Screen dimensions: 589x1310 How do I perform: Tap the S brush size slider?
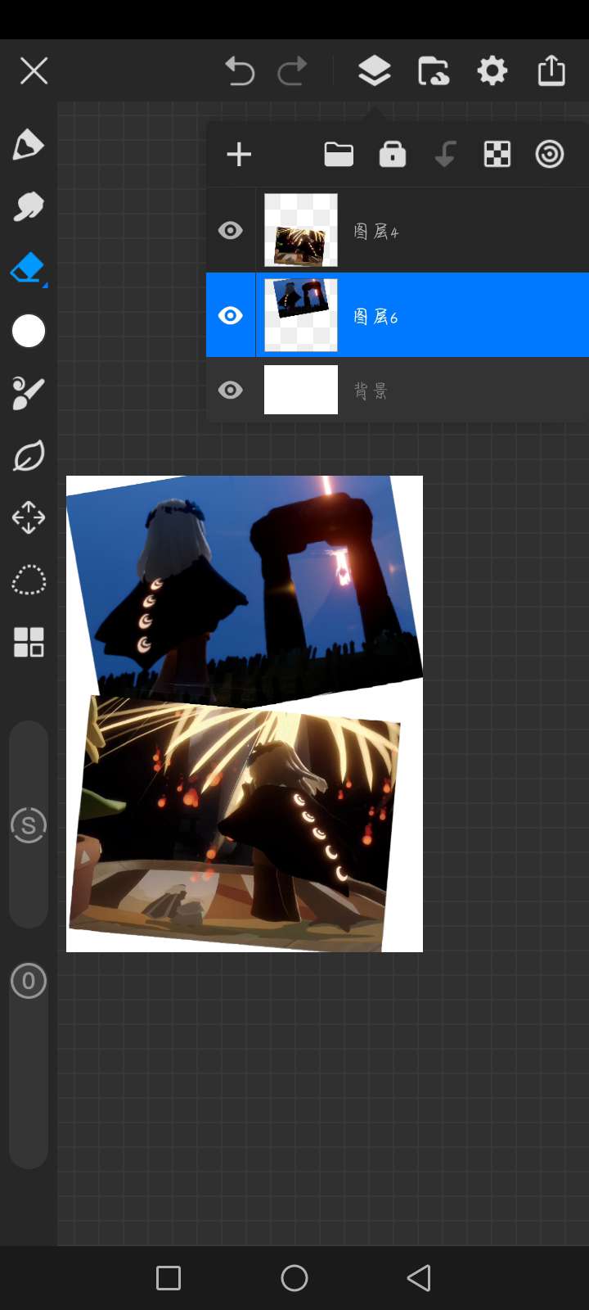(x=29, y=825)
